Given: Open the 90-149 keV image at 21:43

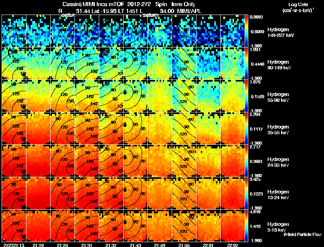Looking at the screenshot, I should 136,64.
